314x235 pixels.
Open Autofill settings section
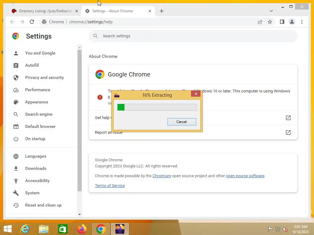tap(32, 65)
